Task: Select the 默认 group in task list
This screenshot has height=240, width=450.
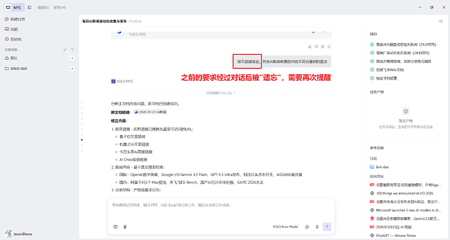Action: (12, 58)
